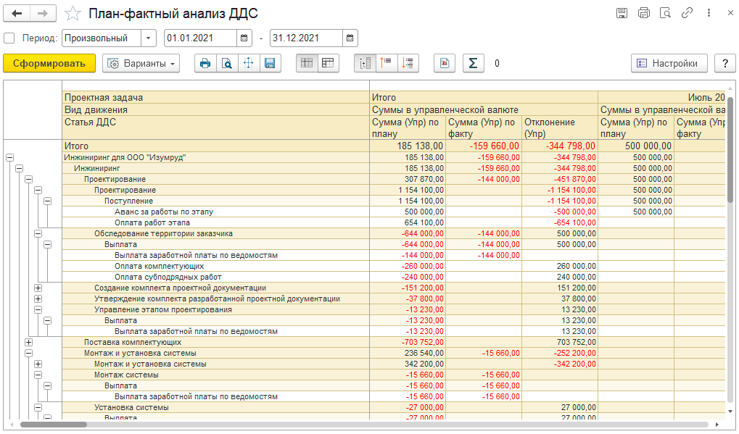This screenshot has height=434, width=739.
Task: Click the print report icon in toolbar
Action: 205,63
